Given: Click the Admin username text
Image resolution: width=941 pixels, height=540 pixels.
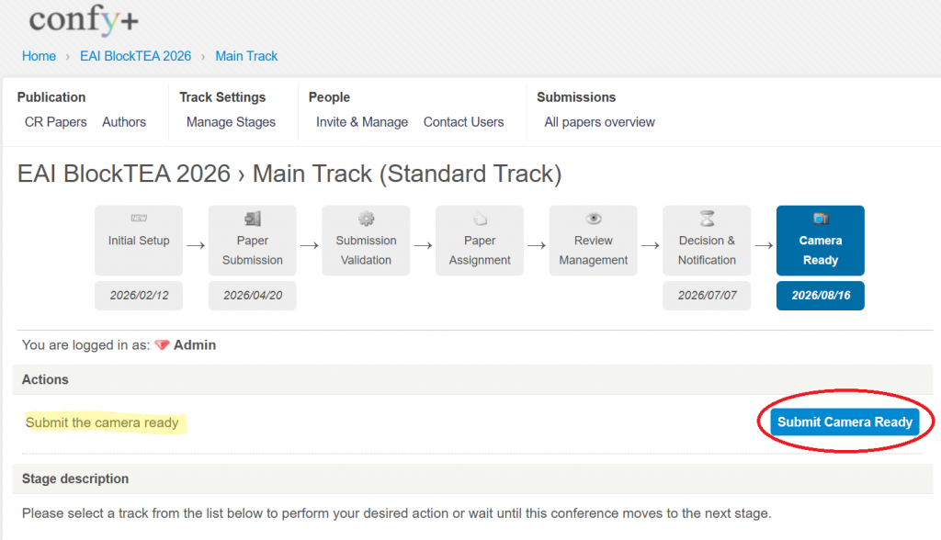Looking at the screenshot, I should point(195,345).
